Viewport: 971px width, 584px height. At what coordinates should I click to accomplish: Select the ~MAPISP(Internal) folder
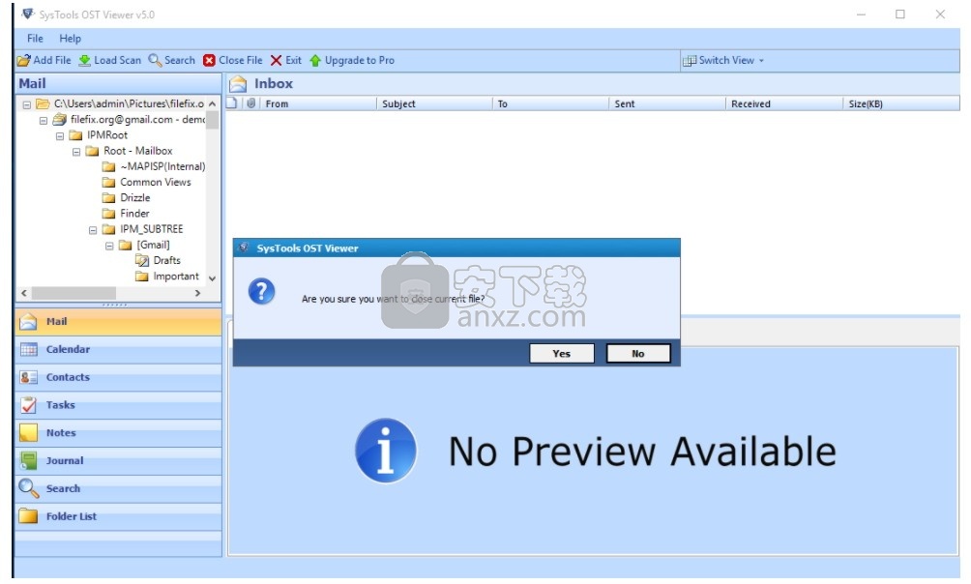(162, 166)
